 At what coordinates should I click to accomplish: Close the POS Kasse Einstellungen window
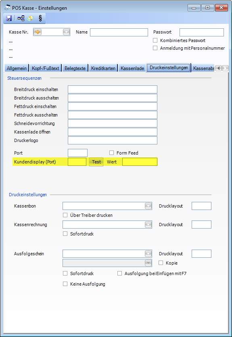click(x=221, y=8)
